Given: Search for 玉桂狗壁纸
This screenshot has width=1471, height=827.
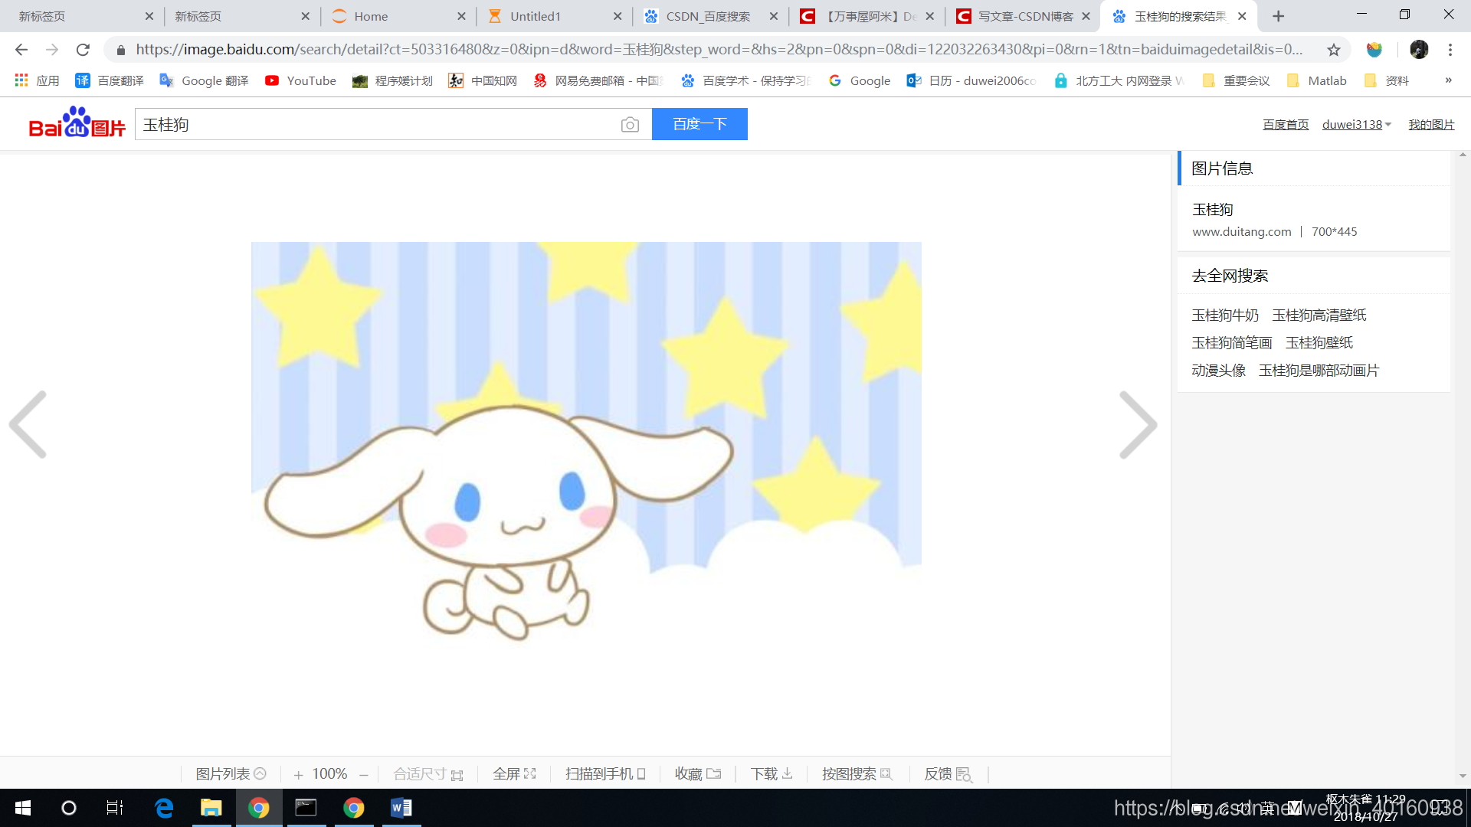Looking at the screenshot, I should coord(1319,343).
